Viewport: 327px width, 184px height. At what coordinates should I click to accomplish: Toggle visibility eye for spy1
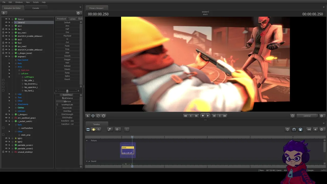(6, 26)
